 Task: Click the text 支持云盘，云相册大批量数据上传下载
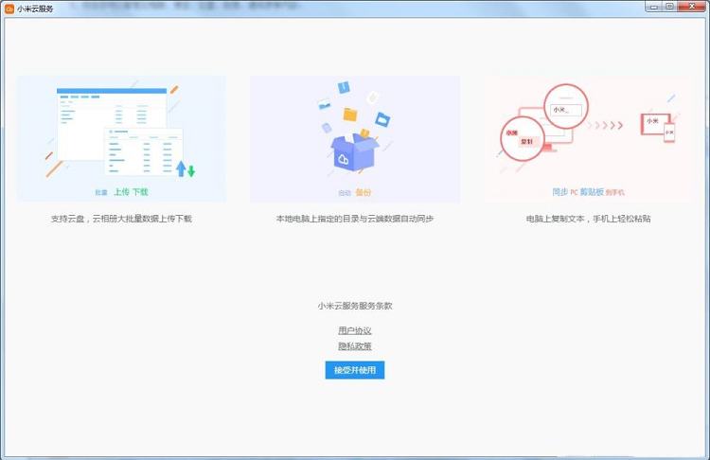pyautogui.click(x=121, y=219)
